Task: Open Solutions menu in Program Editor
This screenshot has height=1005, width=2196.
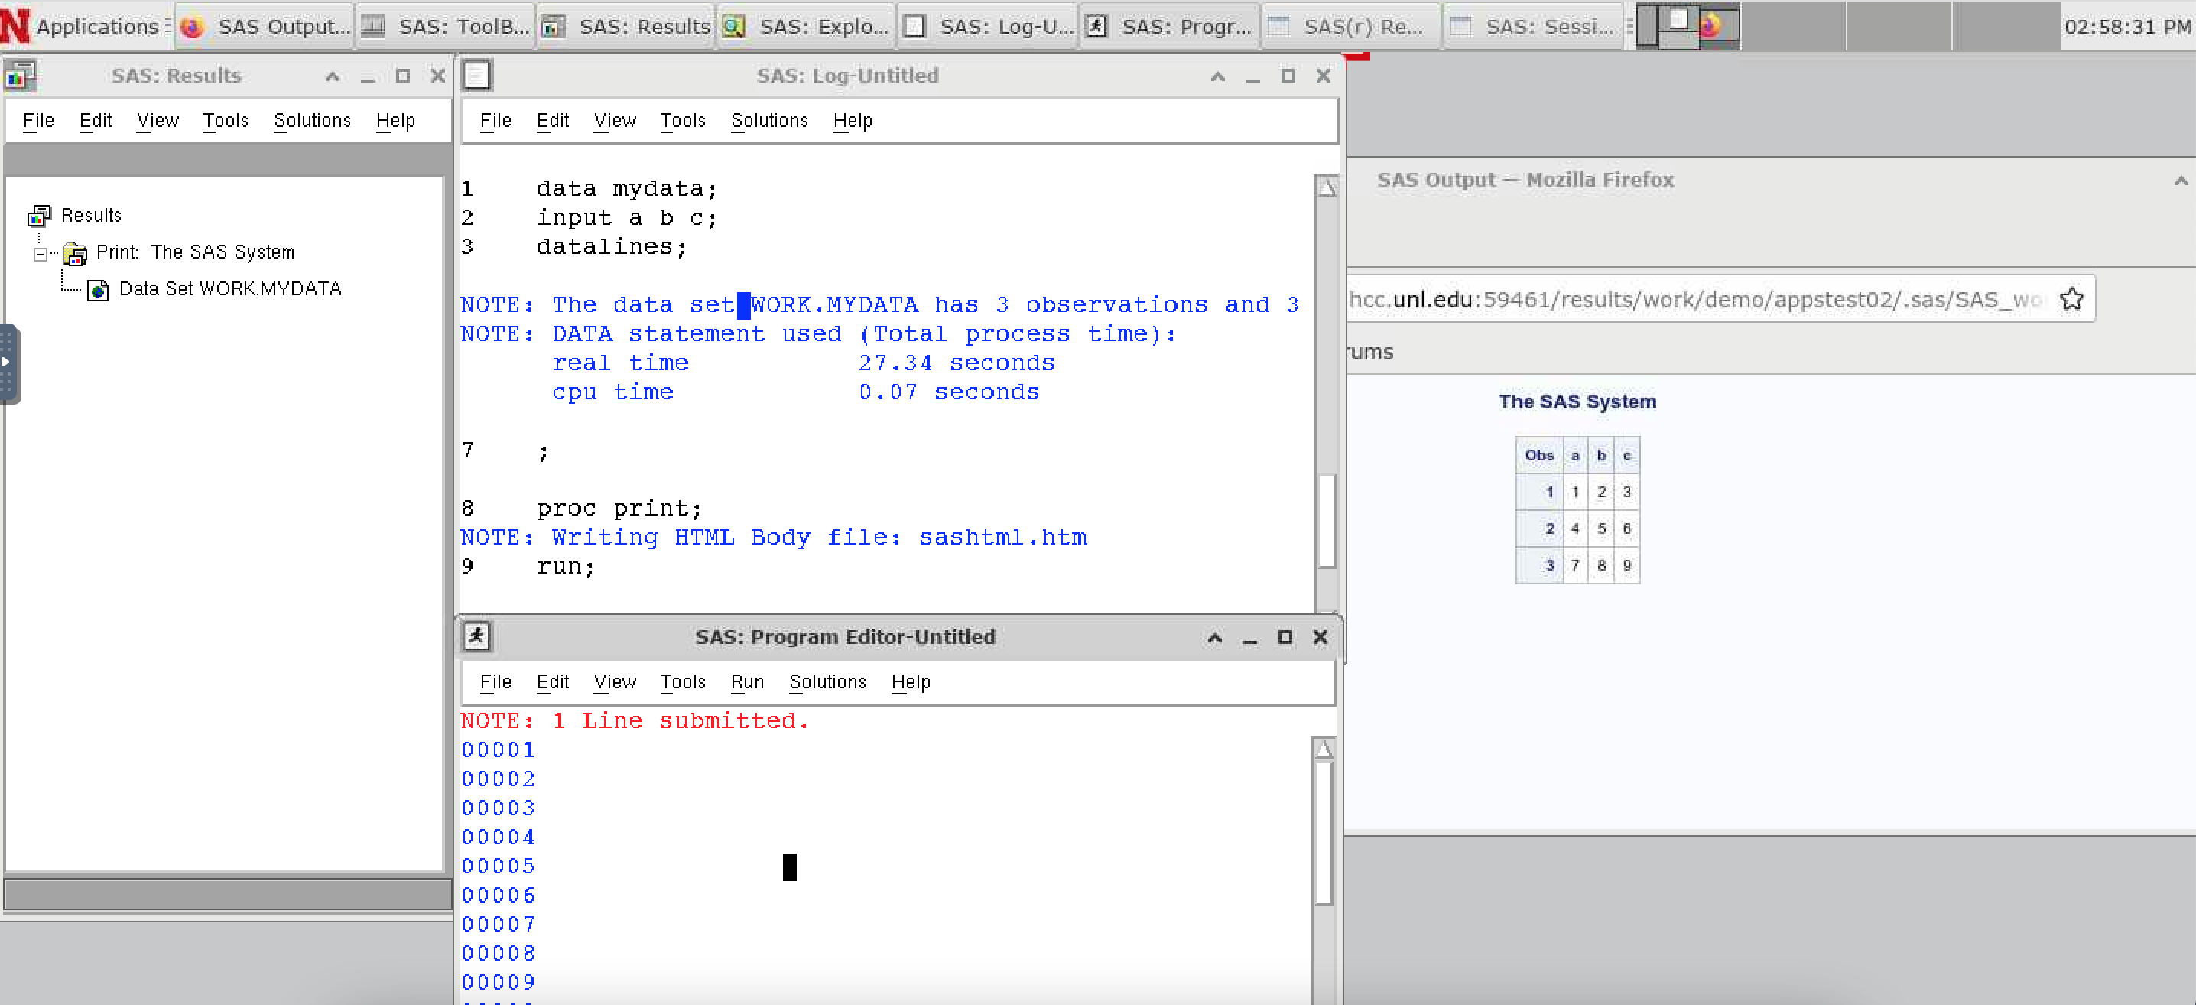Action: (x=827, y=682)
